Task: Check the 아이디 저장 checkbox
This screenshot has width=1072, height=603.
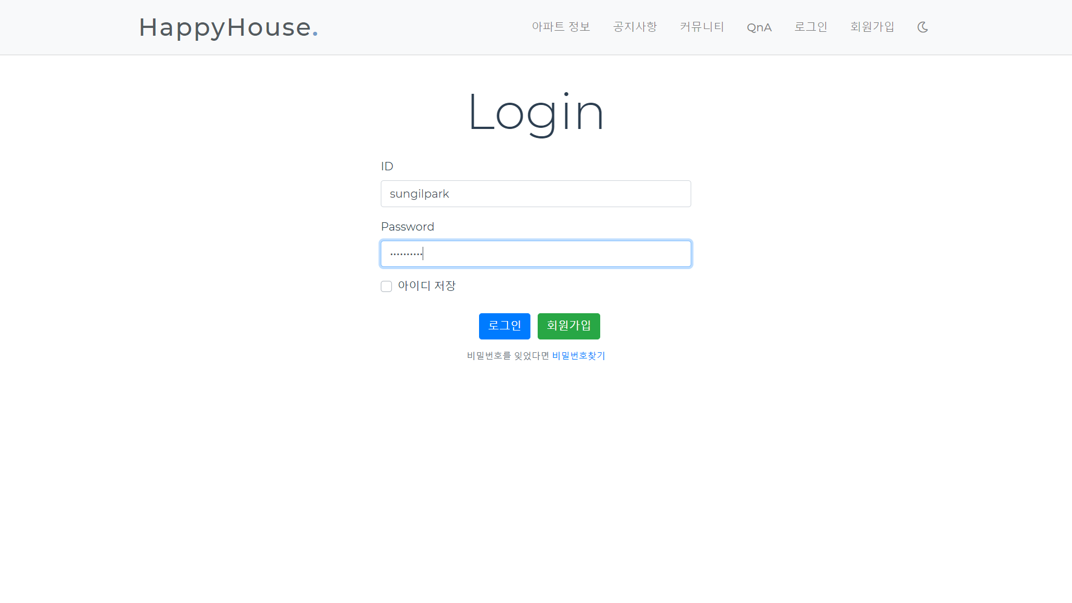Action: pyautogui.click(x=386, y=286)
